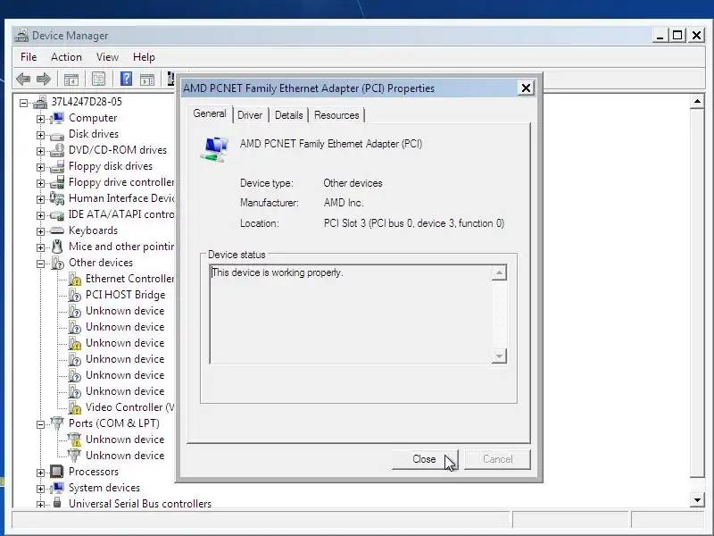Viewport: 714px width, 536px height.
Task: Expand the Keyboards tree node
Action: 40,231
